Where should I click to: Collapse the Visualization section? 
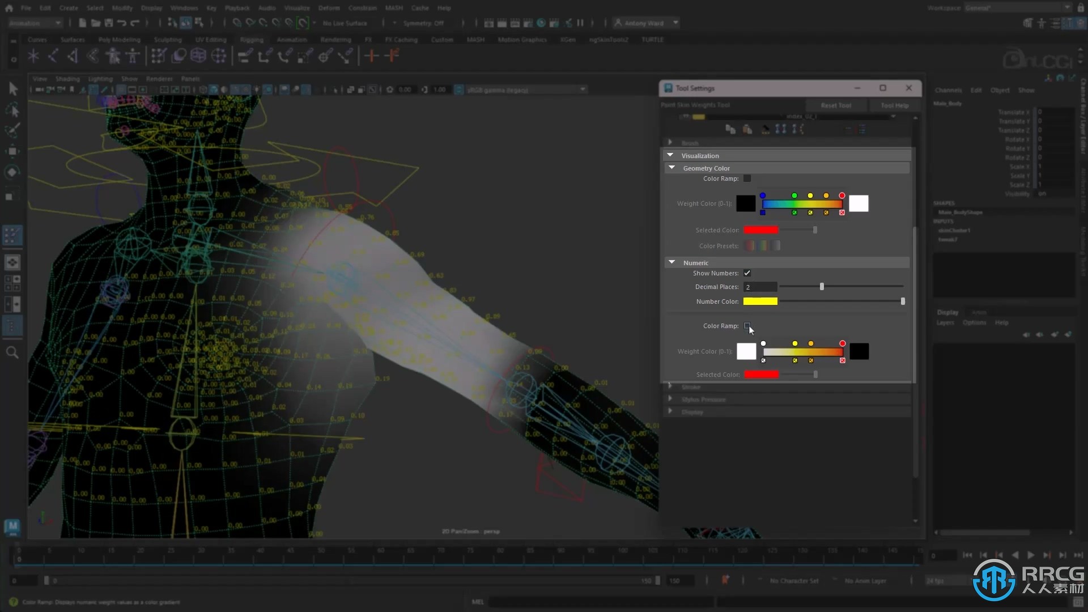click(x=670, y=155)
